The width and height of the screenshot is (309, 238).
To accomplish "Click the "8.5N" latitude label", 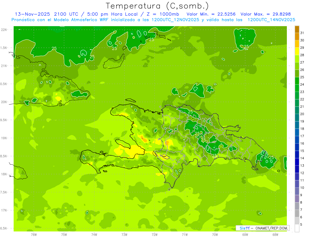I will 4,156.
